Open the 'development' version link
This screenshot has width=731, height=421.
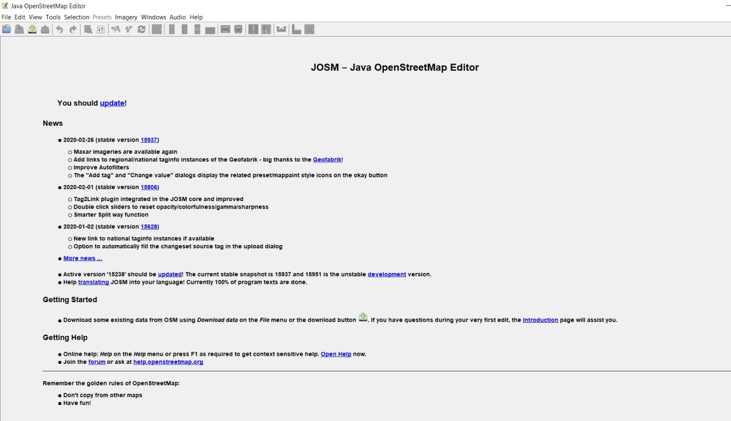pos(387,274)
